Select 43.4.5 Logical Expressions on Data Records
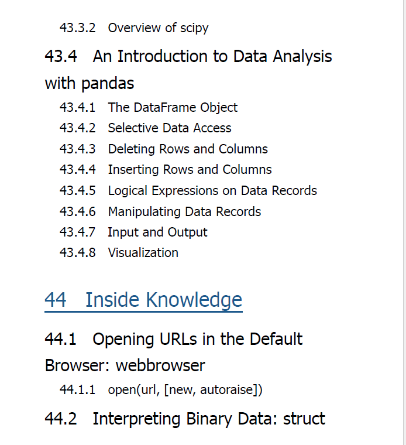 188,190
